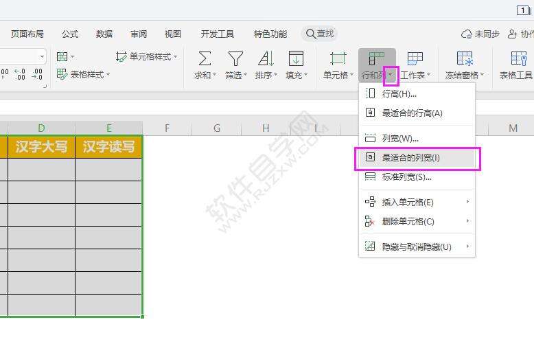The width and height of the screenshot is (534, 344).
Task: Click the Cell Style (单元格样式) icon
Action: 121,56
